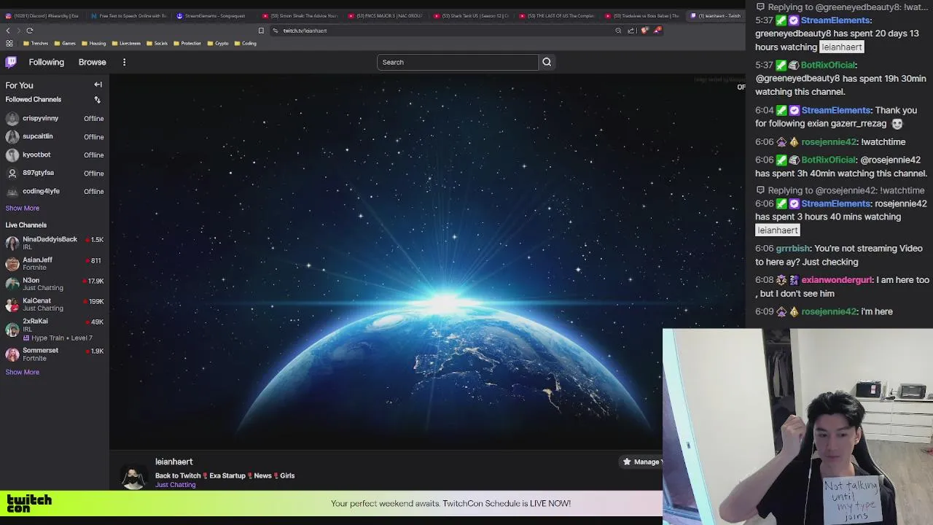
Task: Open N3on's Just Chatting stream
Action: (x=55, y=284)
